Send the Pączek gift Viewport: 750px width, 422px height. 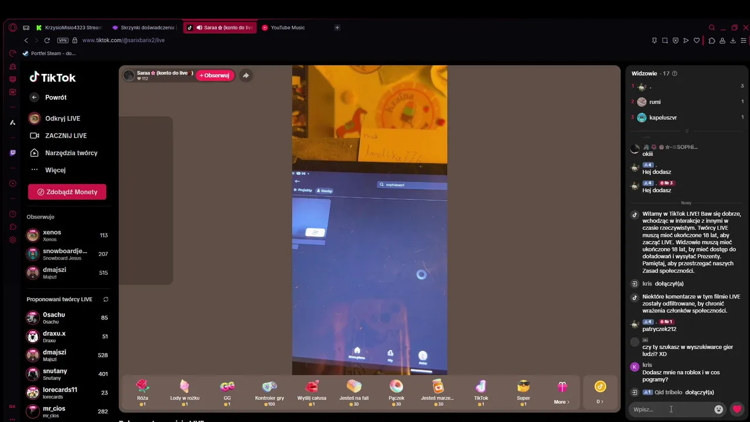point(396,392)
